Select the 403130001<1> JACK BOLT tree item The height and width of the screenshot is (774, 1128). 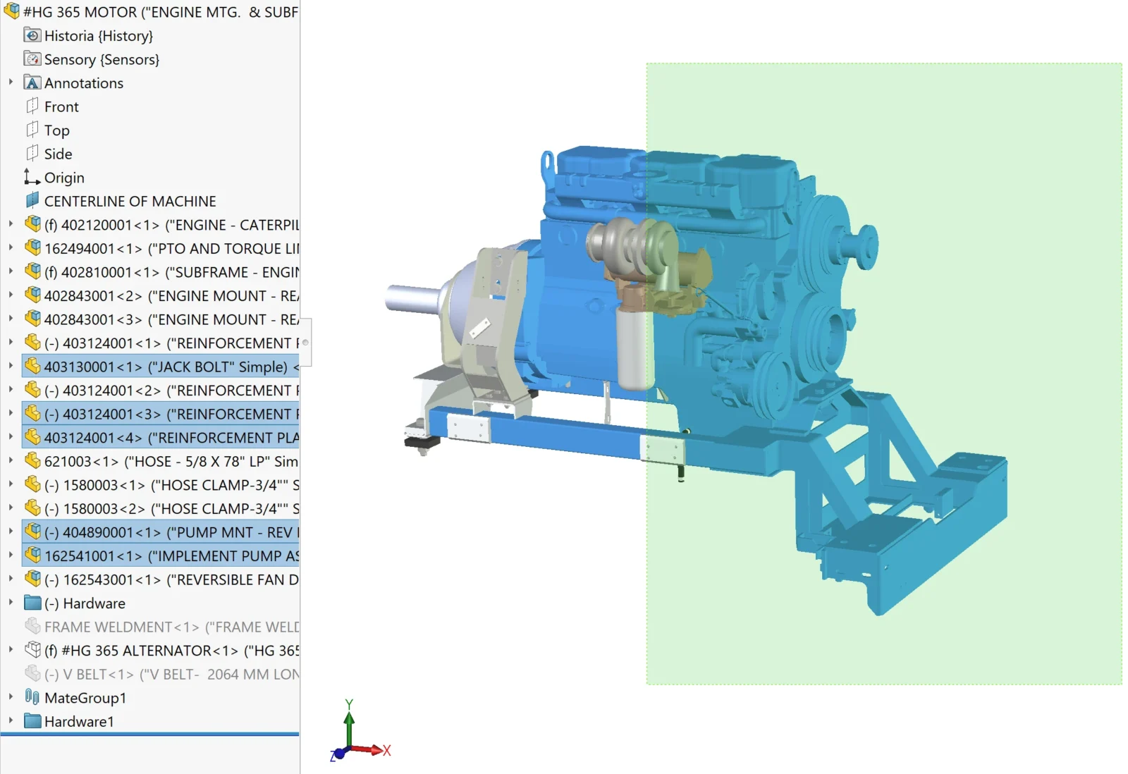(x=161, y=367)
